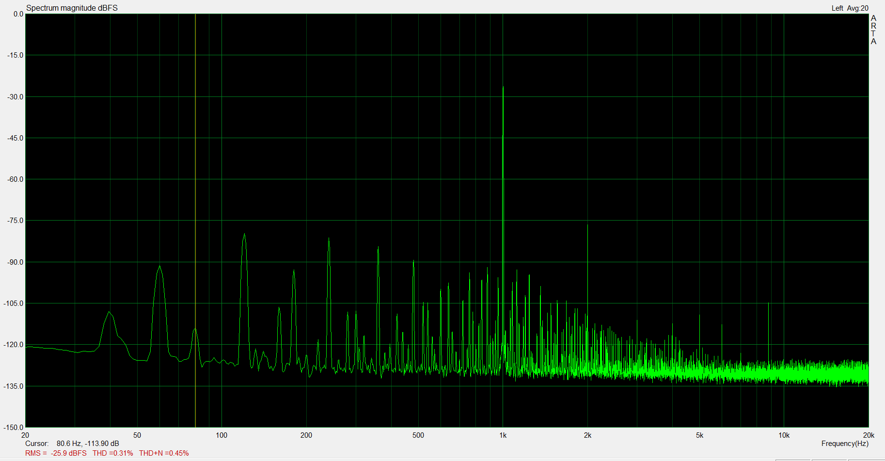Click the 10k label on the frequency axis

tap(784, 435)
